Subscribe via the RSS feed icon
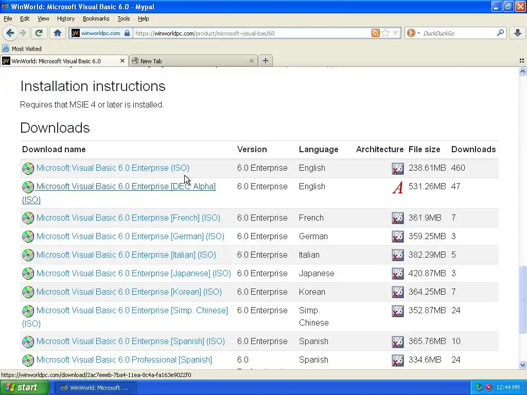This screenshot has width=527, height=395. click(x=375, y=33)
